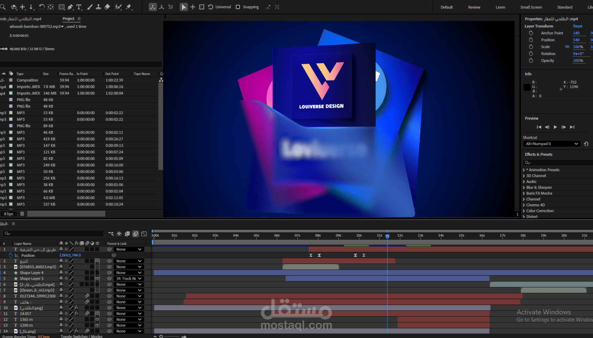The height and width of the screenshot is (338, 593).
Task: Open parent dropdown for Shape Layer 3
Action: pyautogui.click(x=129, y=278)
